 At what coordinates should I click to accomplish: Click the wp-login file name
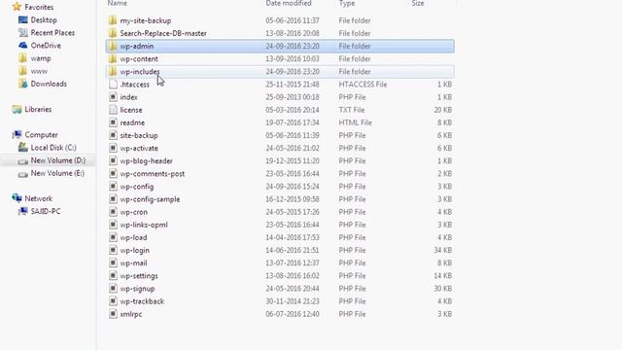click(134, 250)
